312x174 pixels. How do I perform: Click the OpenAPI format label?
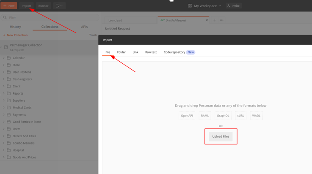pos(187,116)
